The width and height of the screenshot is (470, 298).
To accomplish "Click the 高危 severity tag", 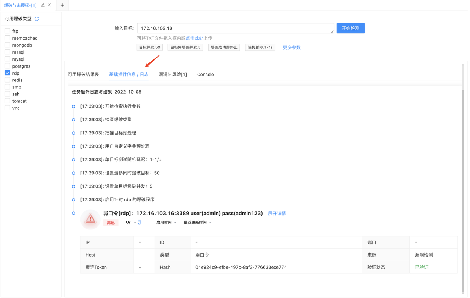I will click(111, 223).
